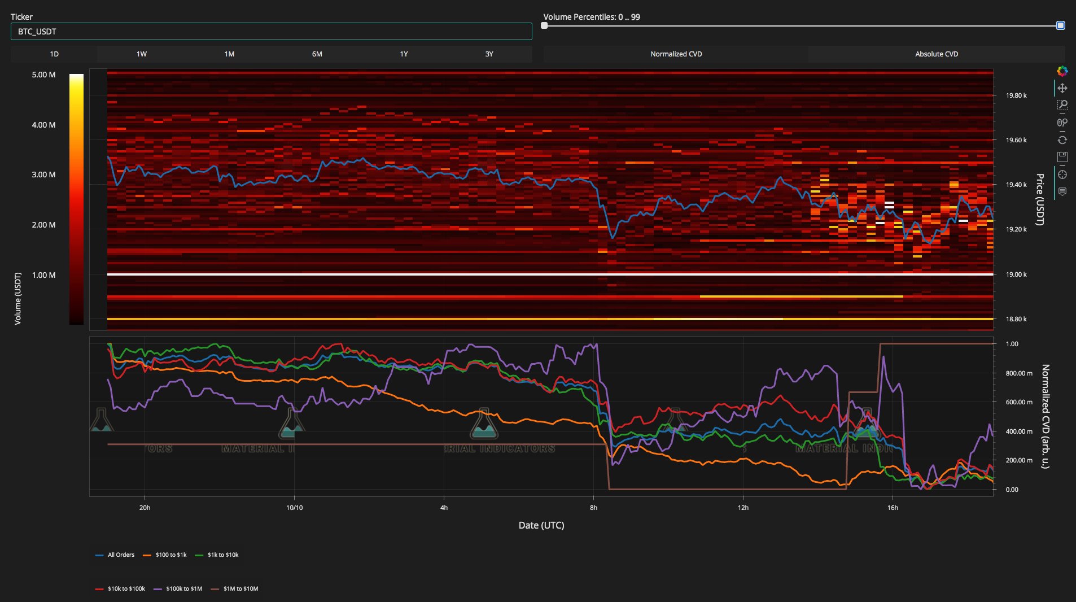1076x602 pixels.
Task: Save the plot using the disk icon
Action: (x=1064, y=156)
